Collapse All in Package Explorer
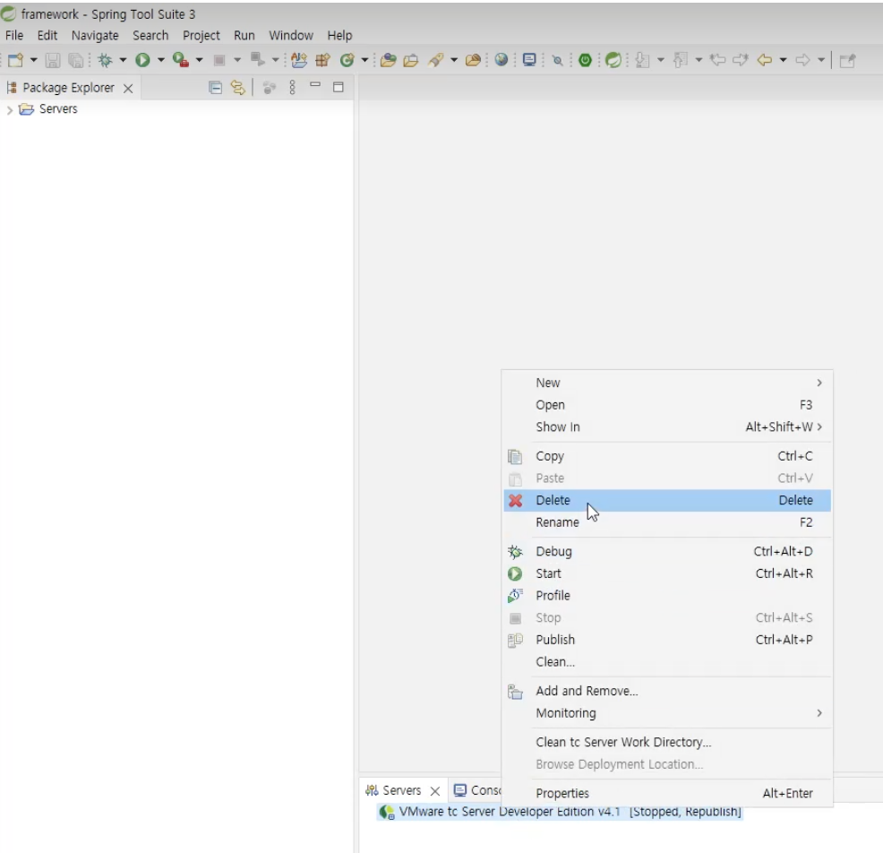 pyautogui.click(x=215, y=87)
